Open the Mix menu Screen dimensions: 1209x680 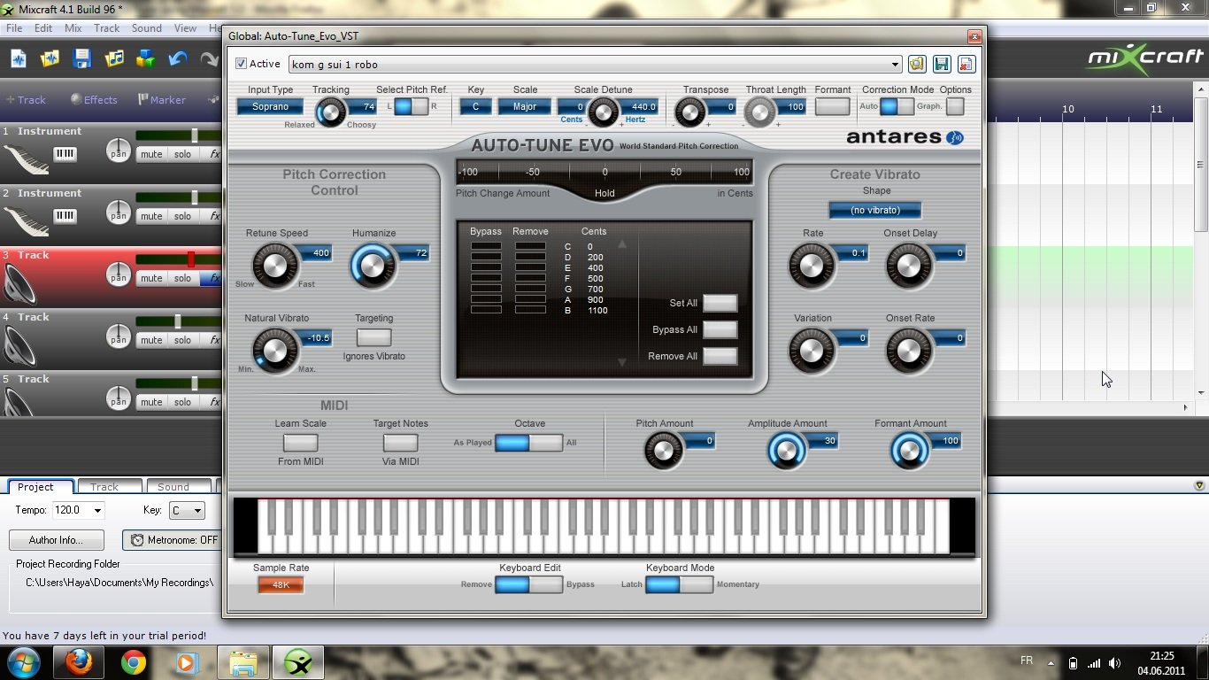point(73,28)
